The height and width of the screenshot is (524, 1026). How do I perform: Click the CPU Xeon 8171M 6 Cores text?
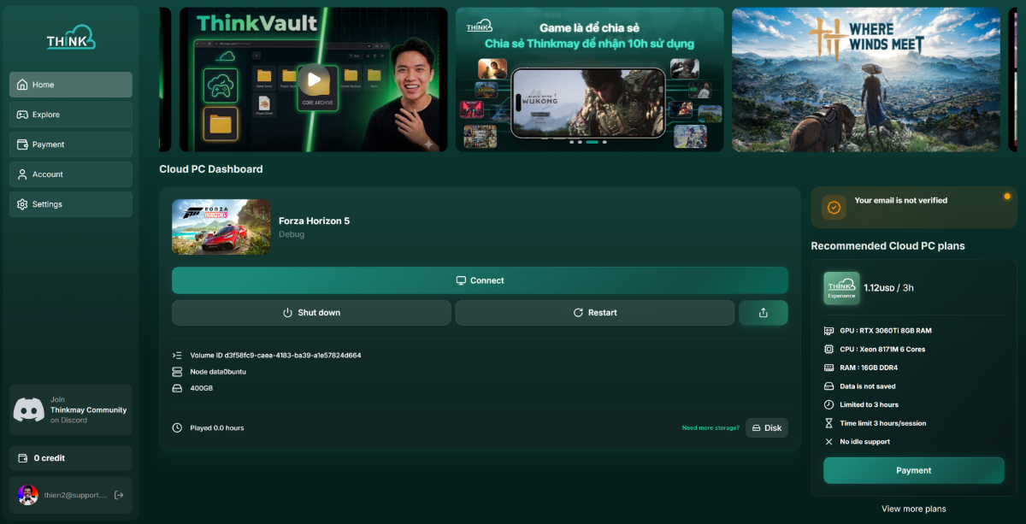click(x=882, y=349)
